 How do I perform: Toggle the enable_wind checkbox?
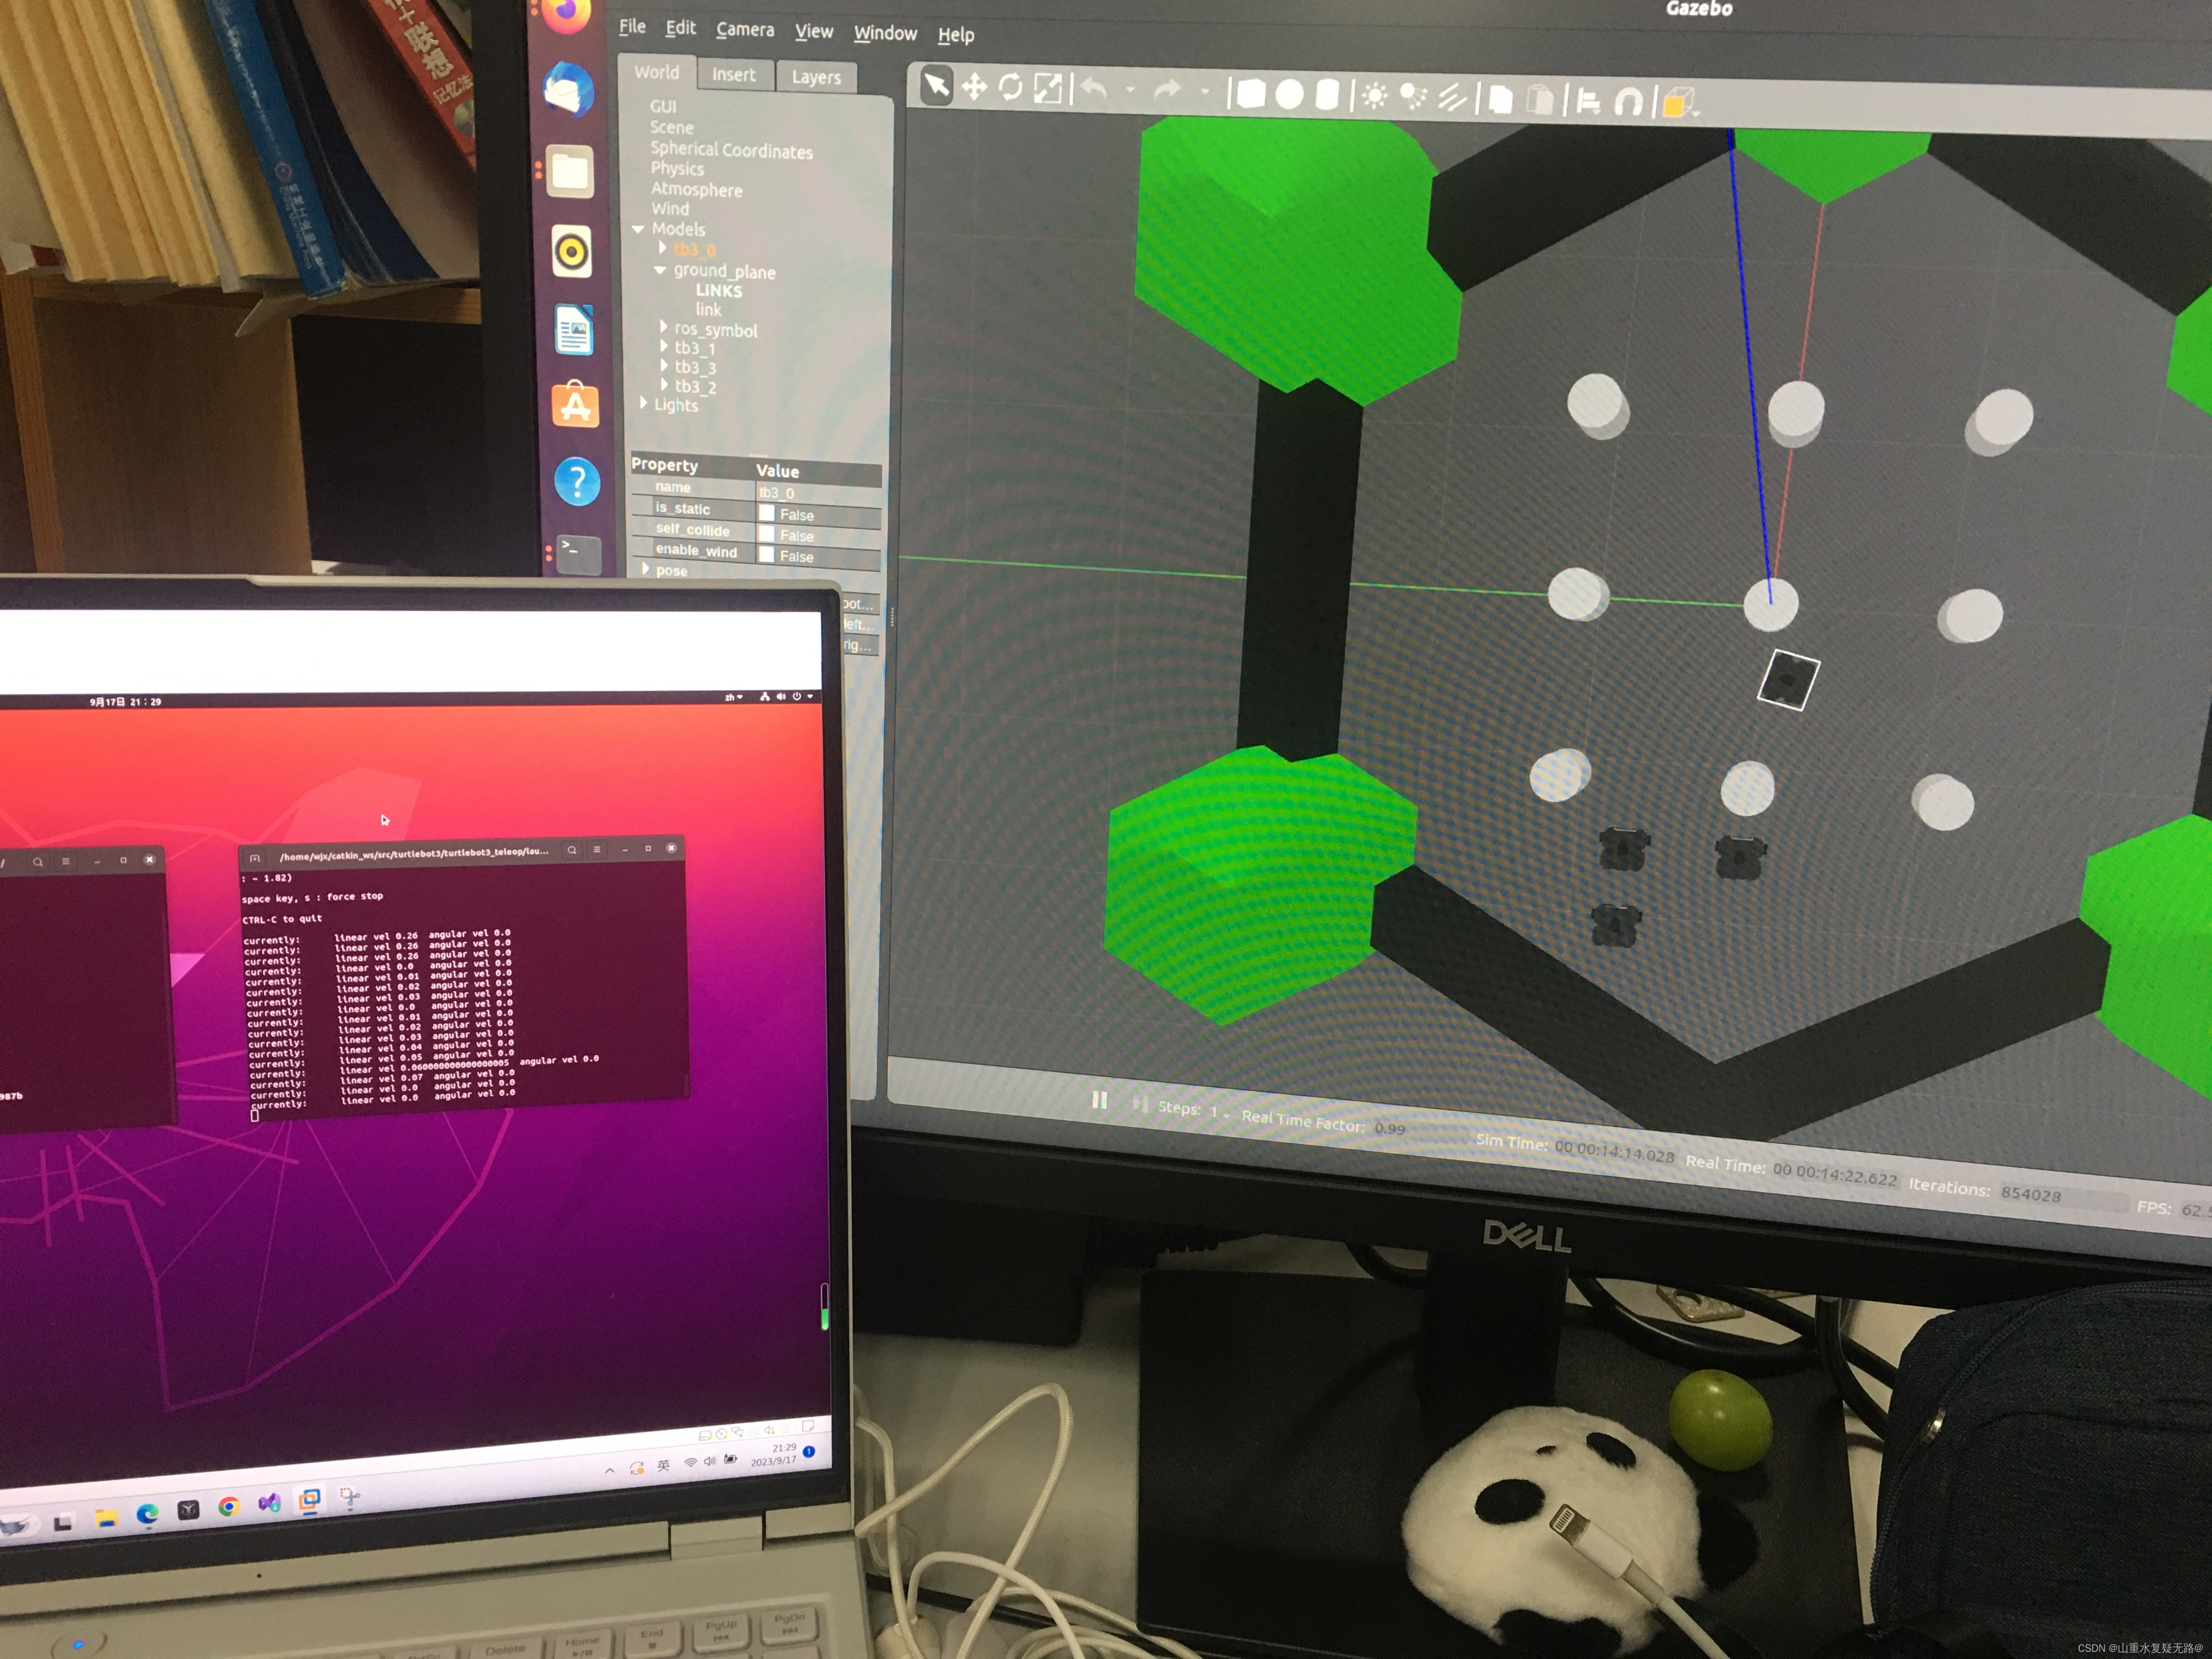tap(767, 555)
